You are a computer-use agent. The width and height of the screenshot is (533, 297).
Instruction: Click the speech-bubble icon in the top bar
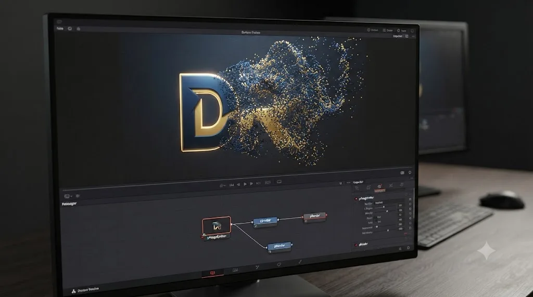tap(70, 29)
